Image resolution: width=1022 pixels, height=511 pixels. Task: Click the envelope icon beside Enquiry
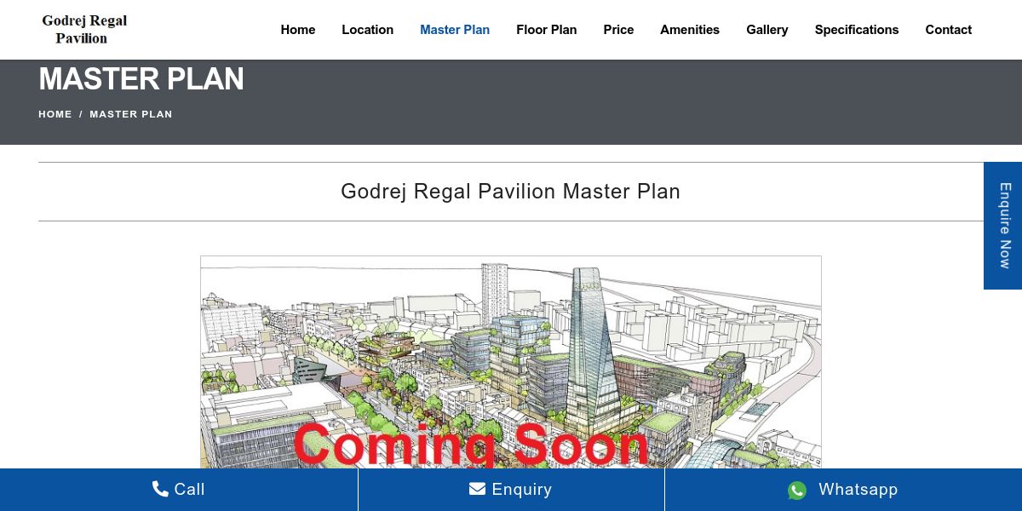coord(477,489)
